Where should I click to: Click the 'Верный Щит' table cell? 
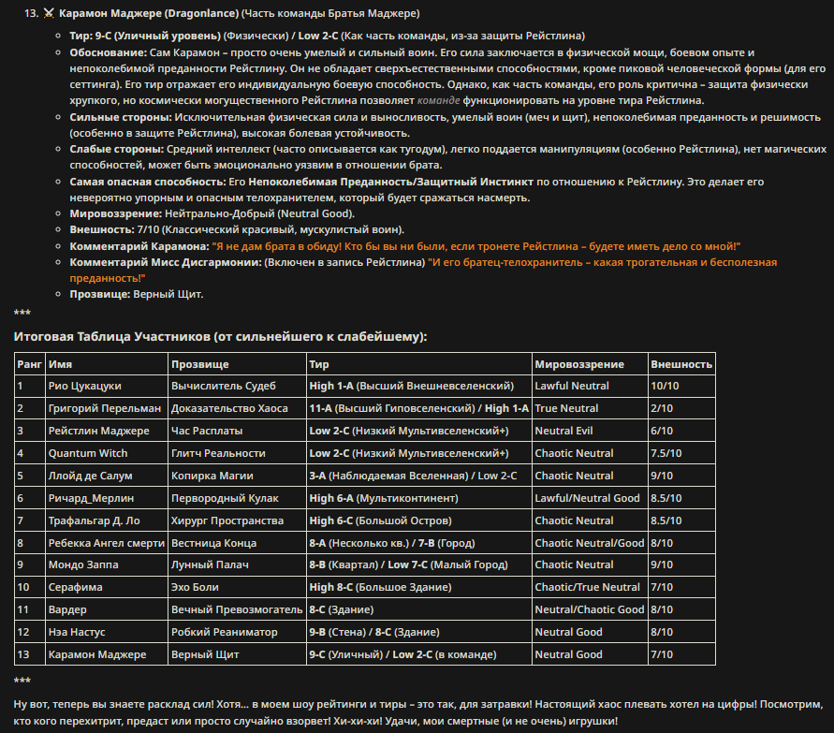[237, 654]
